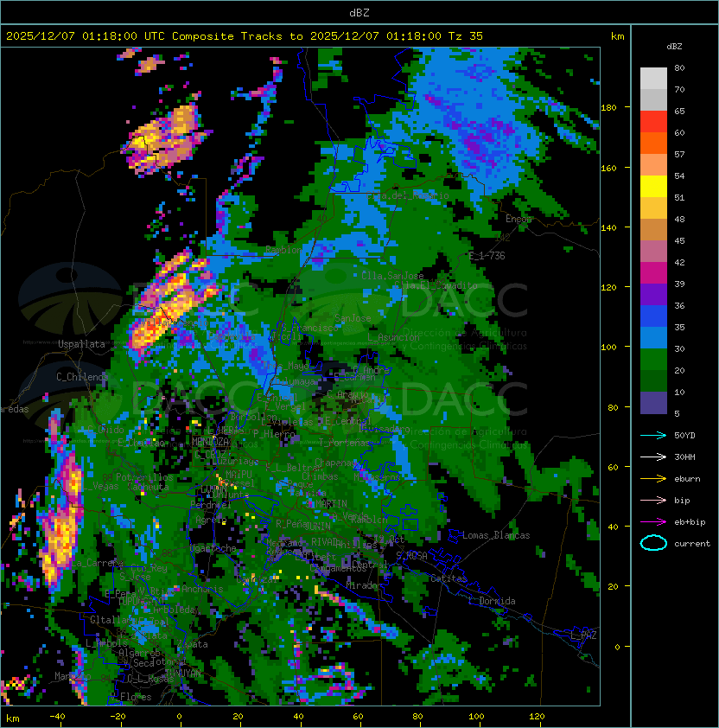Click the magenta eb+bip arrow in legend
The width and height of the screenshot is (719, 728).
click(653, 522)
